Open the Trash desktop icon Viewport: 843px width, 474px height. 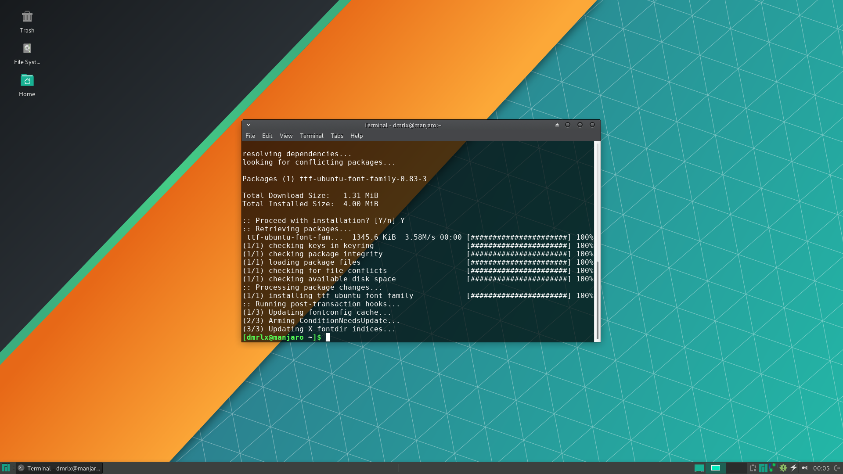tap(27, 22)
